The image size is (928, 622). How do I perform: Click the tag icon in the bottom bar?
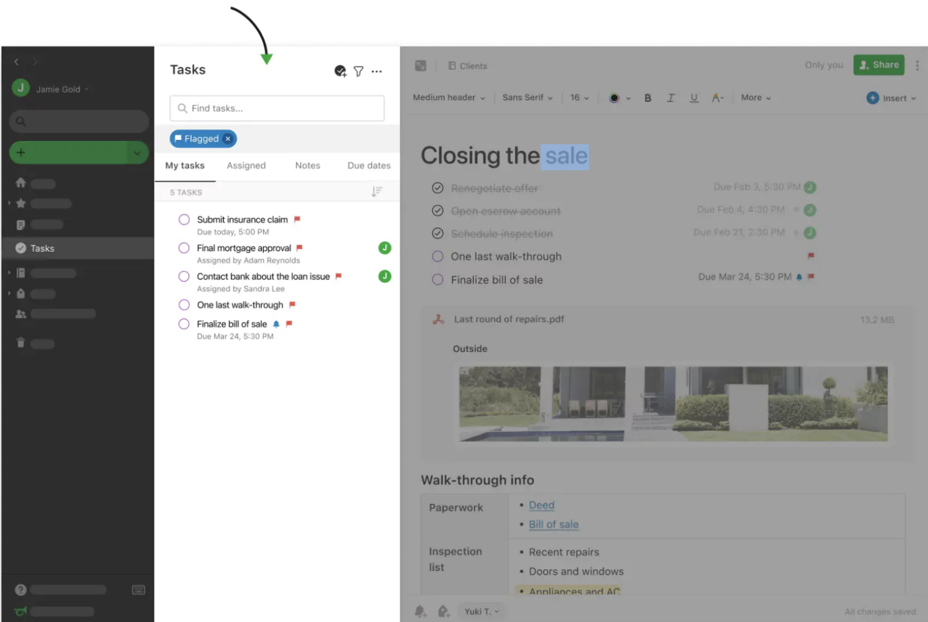tap(443, 611)
